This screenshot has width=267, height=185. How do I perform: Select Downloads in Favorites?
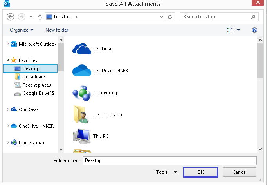pos(34,77)
